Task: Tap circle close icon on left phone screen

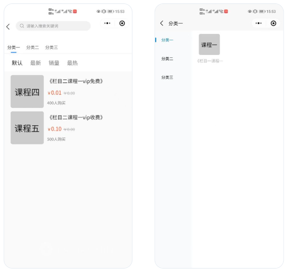Action: (122, 23)
